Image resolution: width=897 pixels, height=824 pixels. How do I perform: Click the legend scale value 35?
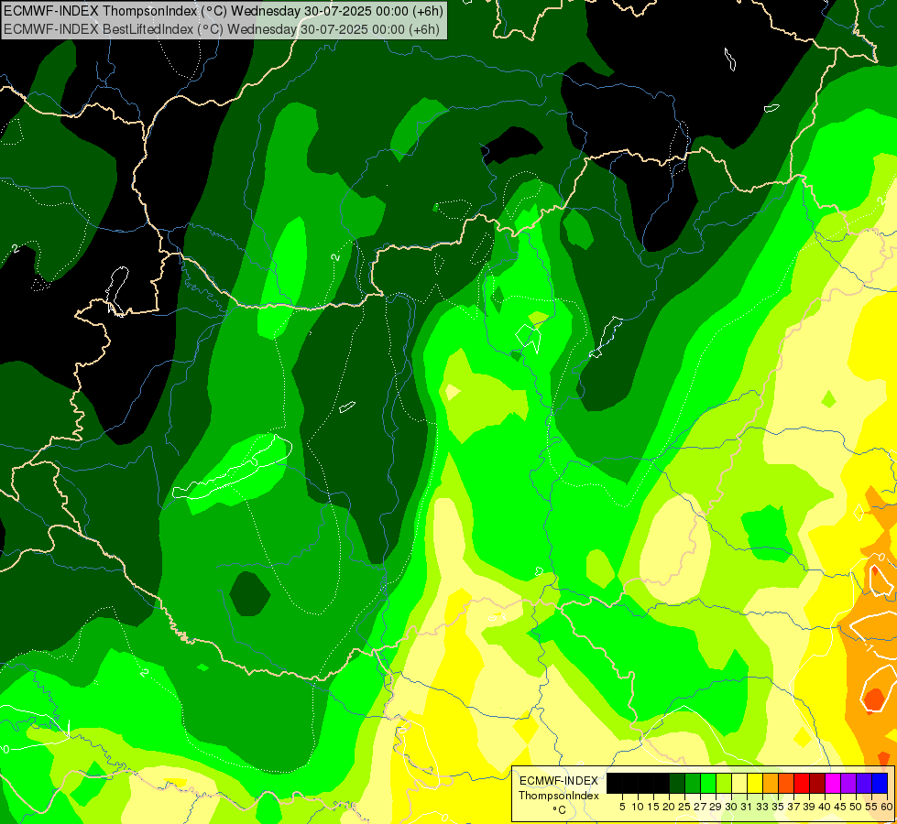pos(778,807)
